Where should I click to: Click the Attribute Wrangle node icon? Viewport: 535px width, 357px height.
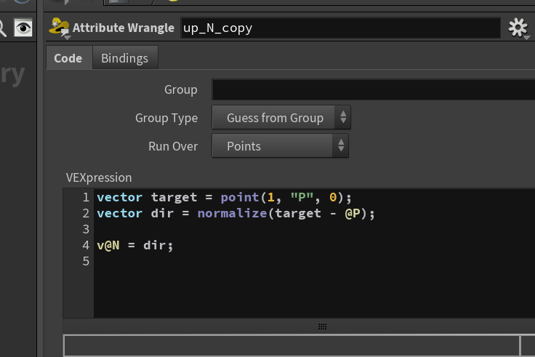click(x=60, y=28)
